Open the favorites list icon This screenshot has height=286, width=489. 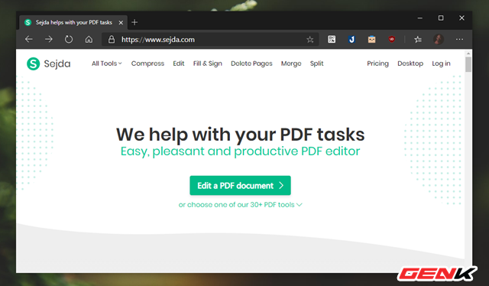coord(418,39)
